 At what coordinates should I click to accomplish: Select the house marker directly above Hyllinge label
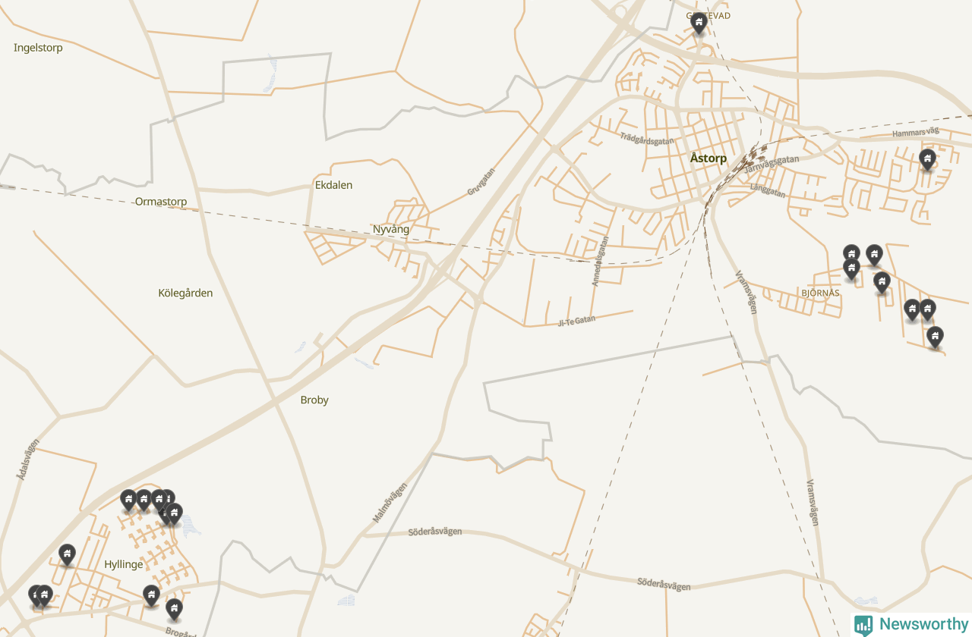(x=68, y=554)
